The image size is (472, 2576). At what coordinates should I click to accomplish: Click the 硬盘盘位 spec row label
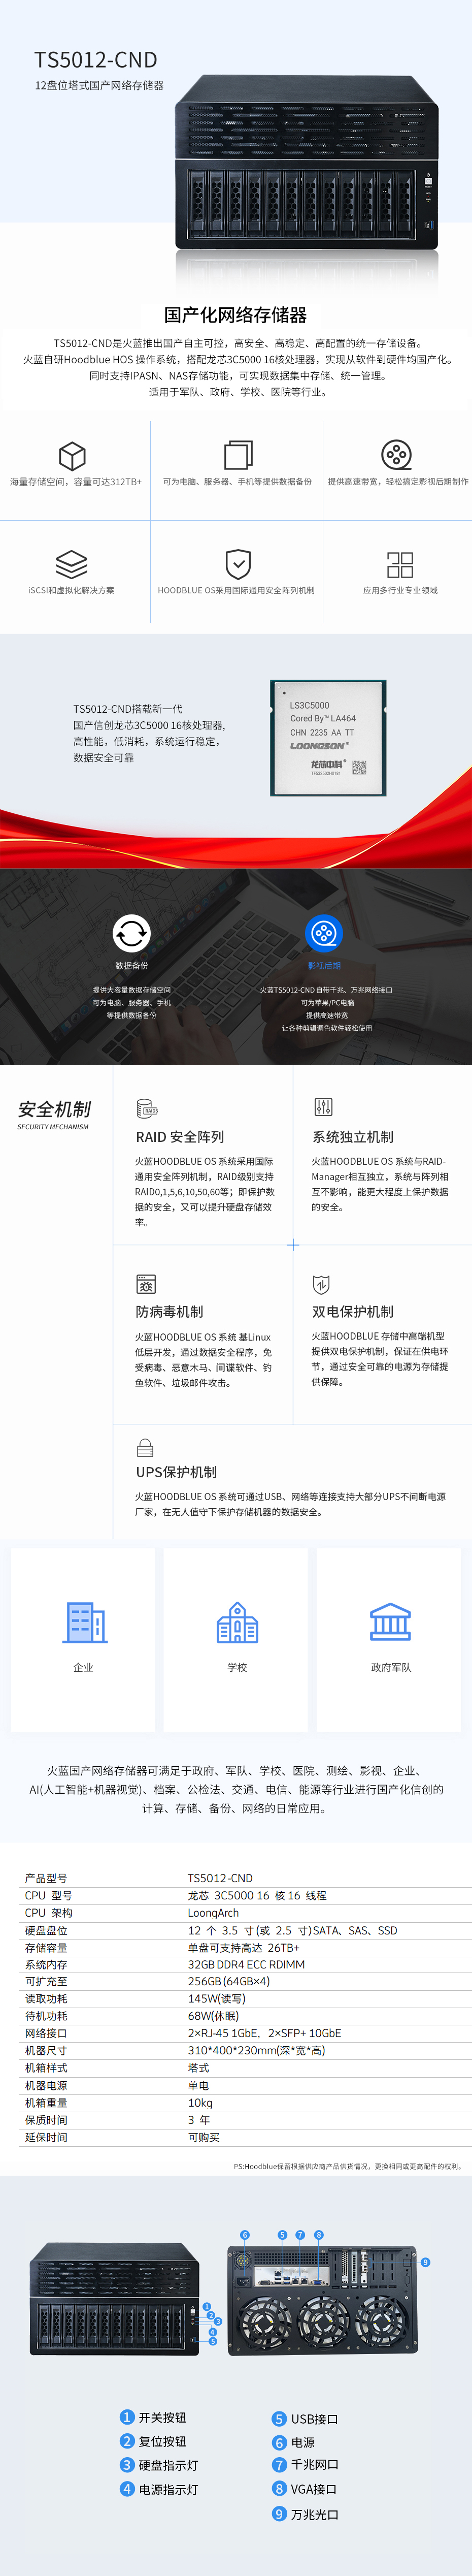[x=46, y=1931]
